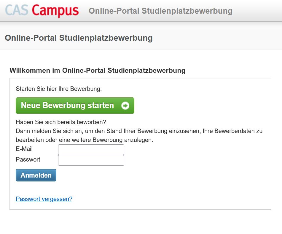Focus the Passwort input field

[91, 160]
